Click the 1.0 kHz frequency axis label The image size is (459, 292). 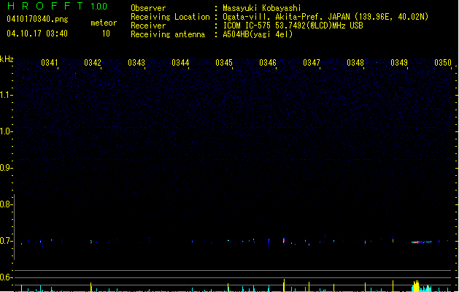pyautogui.click(x=7, y=131)
